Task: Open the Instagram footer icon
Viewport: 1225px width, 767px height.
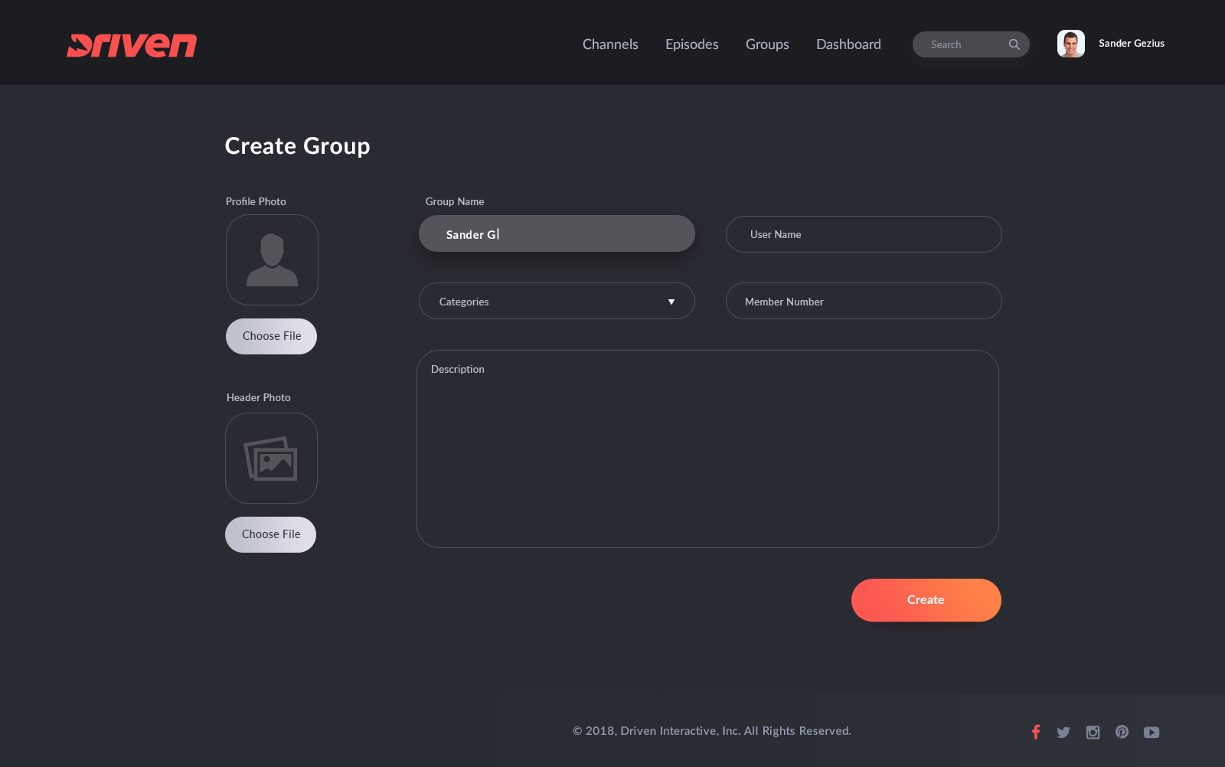Action: [x=1093, y=733]
